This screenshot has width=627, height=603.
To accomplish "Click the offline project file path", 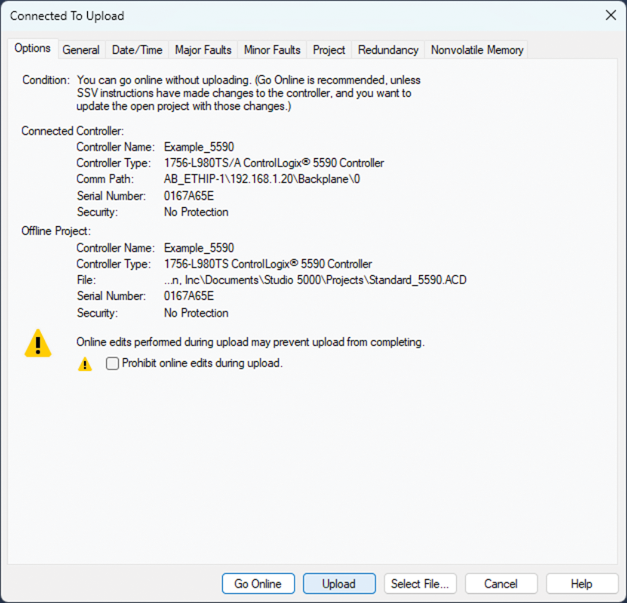I will pyautogui.click(x=315, y=280).
